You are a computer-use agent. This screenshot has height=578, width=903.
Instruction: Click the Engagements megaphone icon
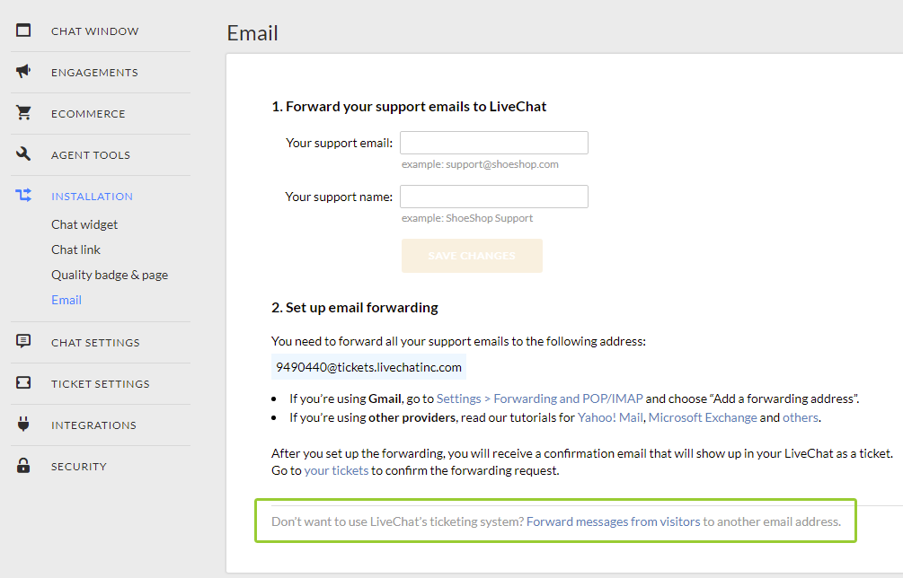[x=23, y=72]
